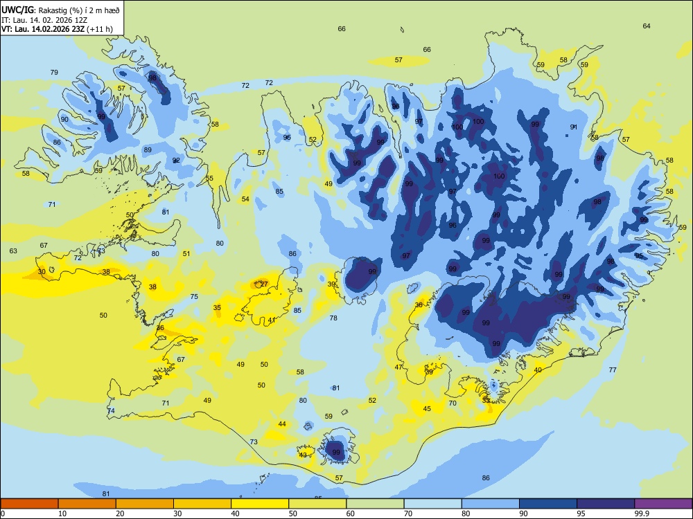693x519 pixels.
Task: Select the 80–90 medium blue legend swatch
Action: pyautogui.click(x=490, y=504)
